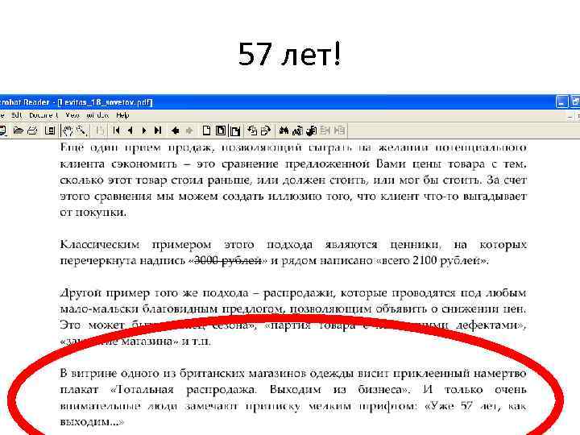Go to previous page arrow
580x435 pixels.
[x=130, y=130]
